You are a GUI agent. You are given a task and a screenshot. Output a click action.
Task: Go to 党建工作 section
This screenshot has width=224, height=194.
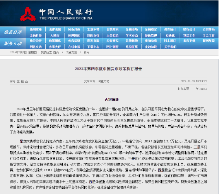[189, 35]
